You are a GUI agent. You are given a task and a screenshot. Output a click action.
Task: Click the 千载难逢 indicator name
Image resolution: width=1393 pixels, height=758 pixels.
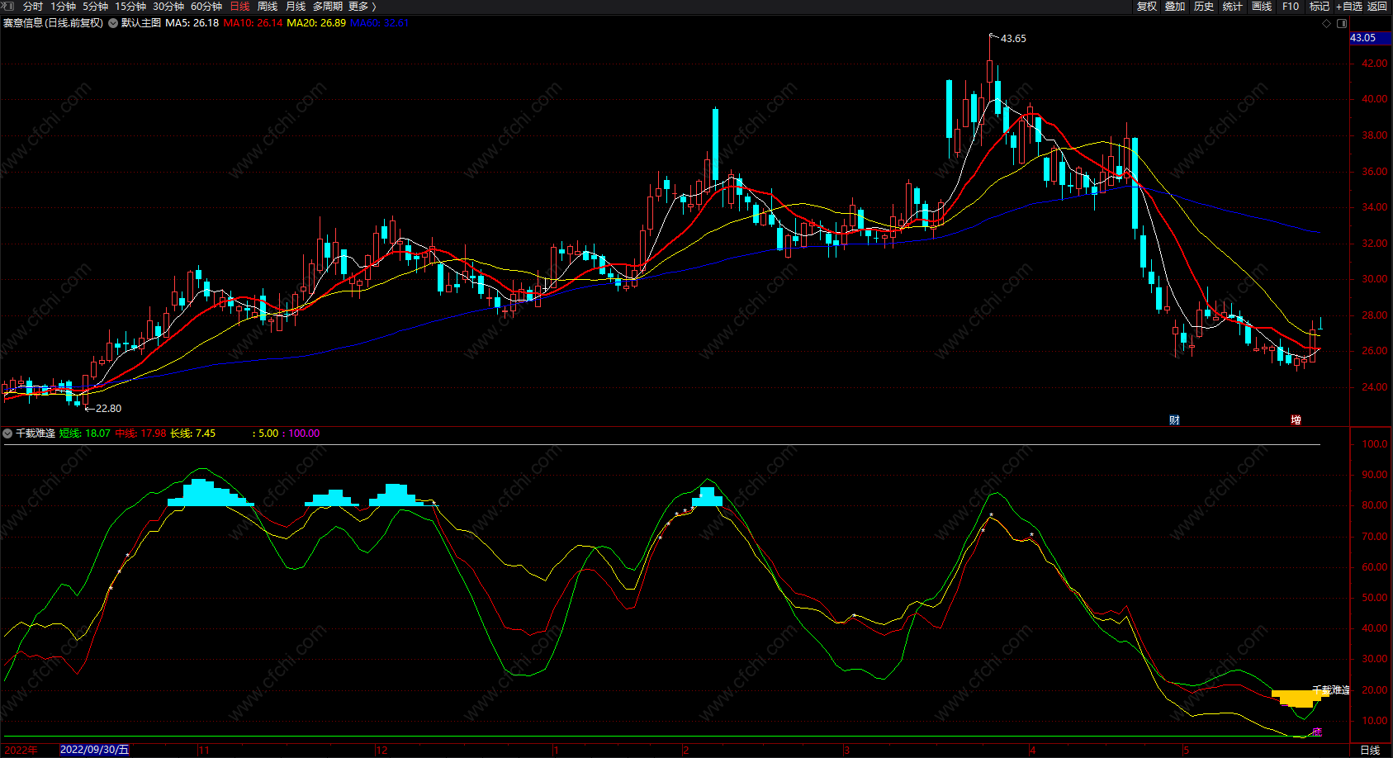click(36, 433)
